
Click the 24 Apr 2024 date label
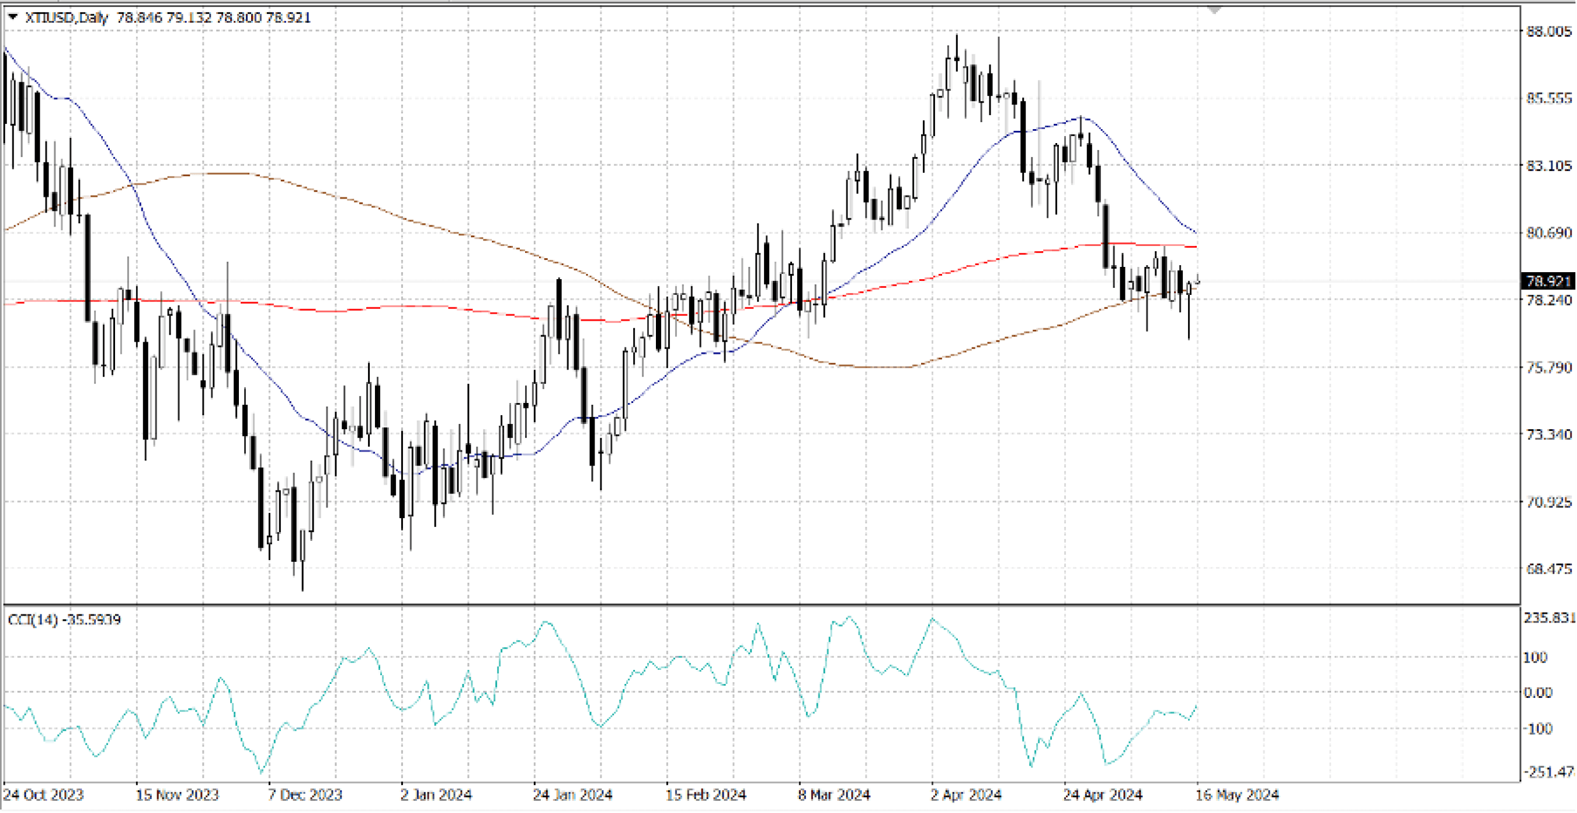[1103, 795]
